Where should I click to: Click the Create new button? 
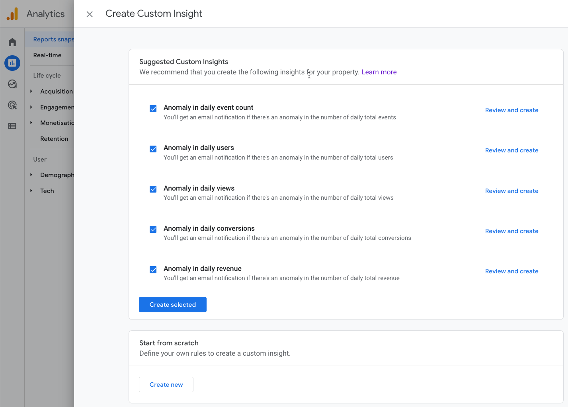click(166, 384)
